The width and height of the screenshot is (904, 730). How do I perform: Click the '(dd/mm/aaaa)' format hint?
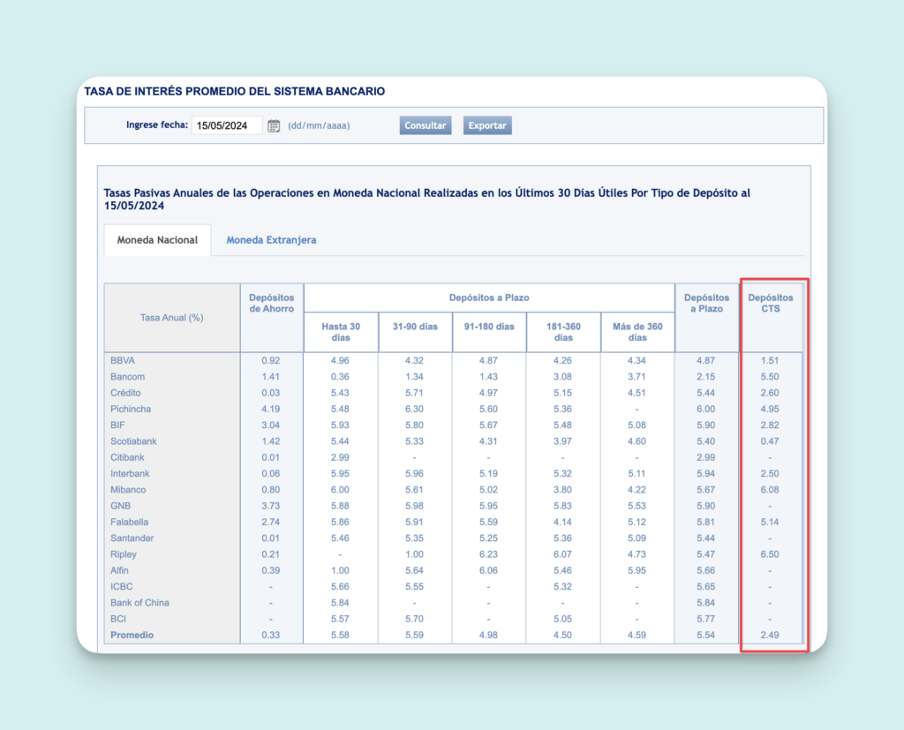tap(319, 125)
